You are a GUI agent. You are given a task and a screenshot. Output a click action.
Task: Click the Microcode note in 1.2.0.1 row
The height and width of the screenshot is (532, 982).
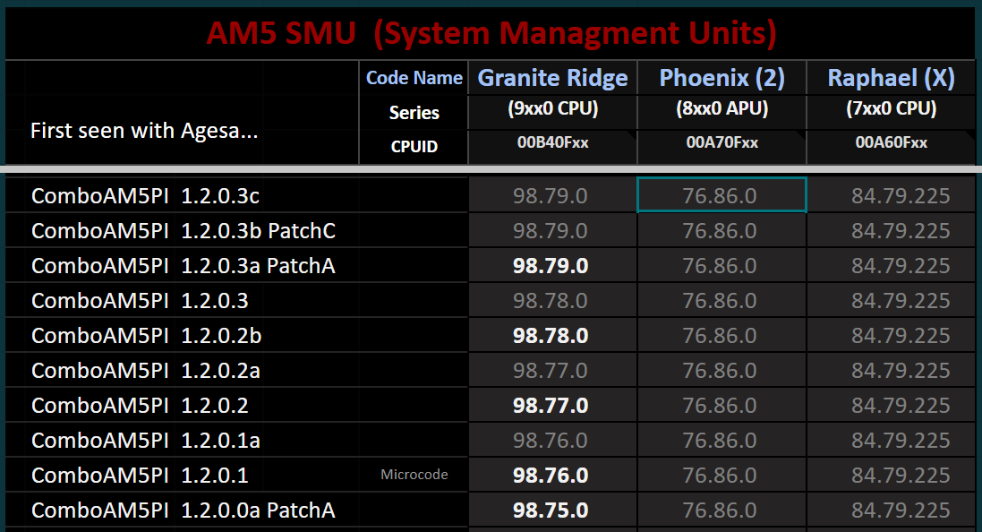[x=414, y=475]
